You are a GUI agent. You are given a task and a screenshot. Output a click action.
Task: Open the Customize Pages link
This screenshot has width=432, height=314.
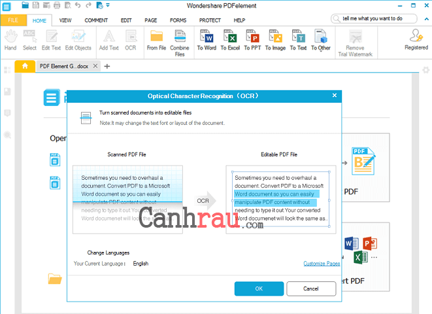coord(322,264)
